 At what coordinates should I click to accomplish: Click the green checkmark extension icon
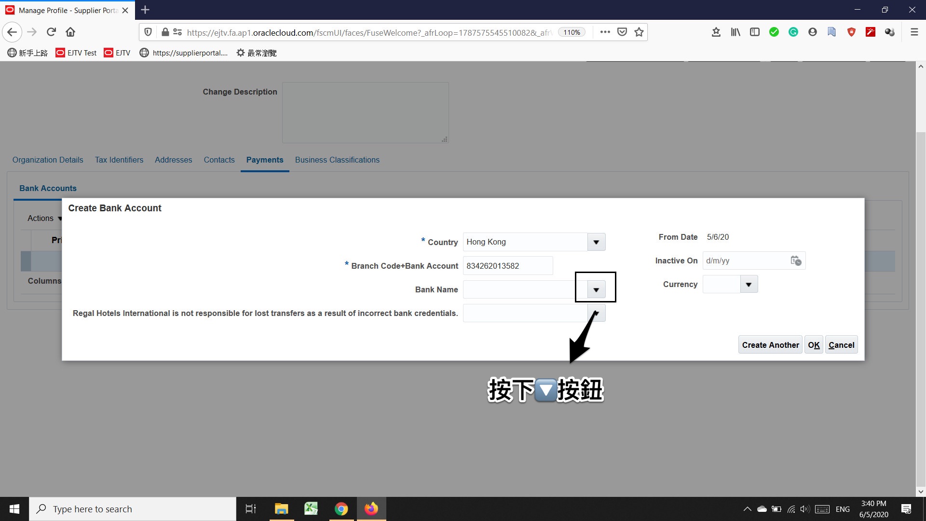point(774,32)
